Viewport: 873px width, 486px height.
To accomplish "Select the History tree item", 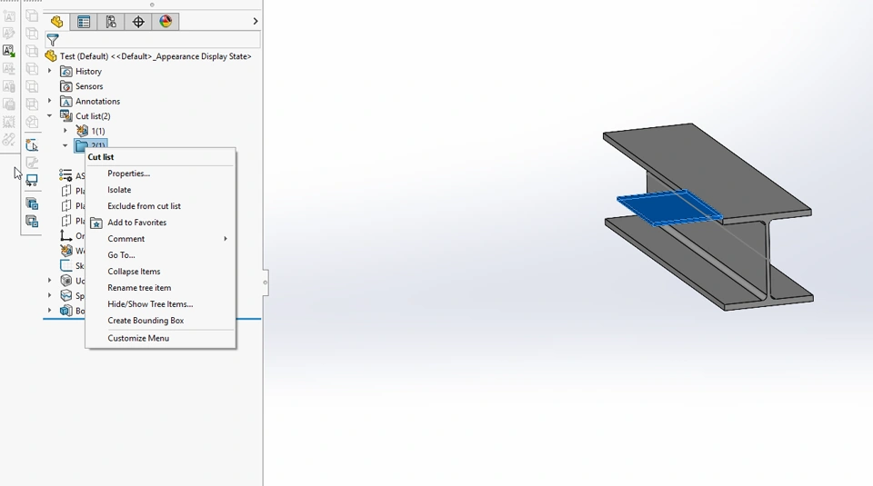I will click(x=88, y=71).
